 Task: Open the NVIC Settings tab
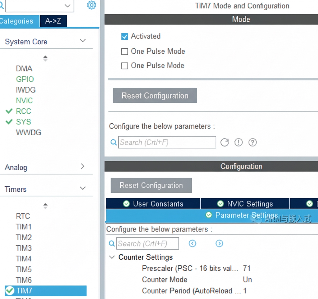point(245,204)
